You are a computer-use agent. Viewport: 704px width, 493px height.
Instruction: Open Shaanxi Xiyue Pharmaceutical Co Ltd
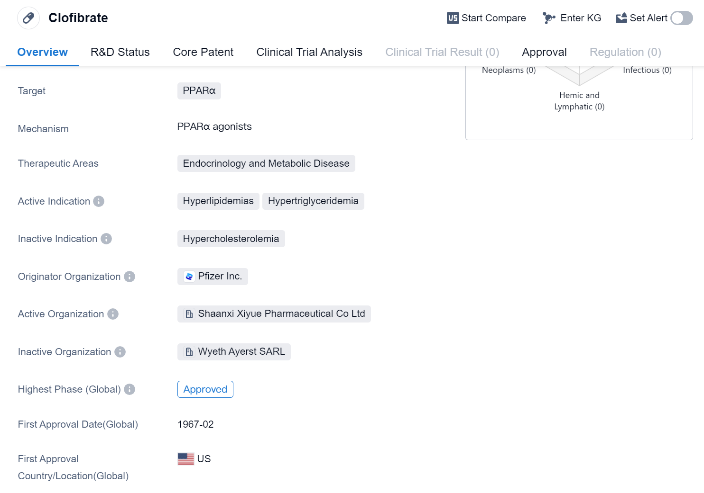[281, 314]
